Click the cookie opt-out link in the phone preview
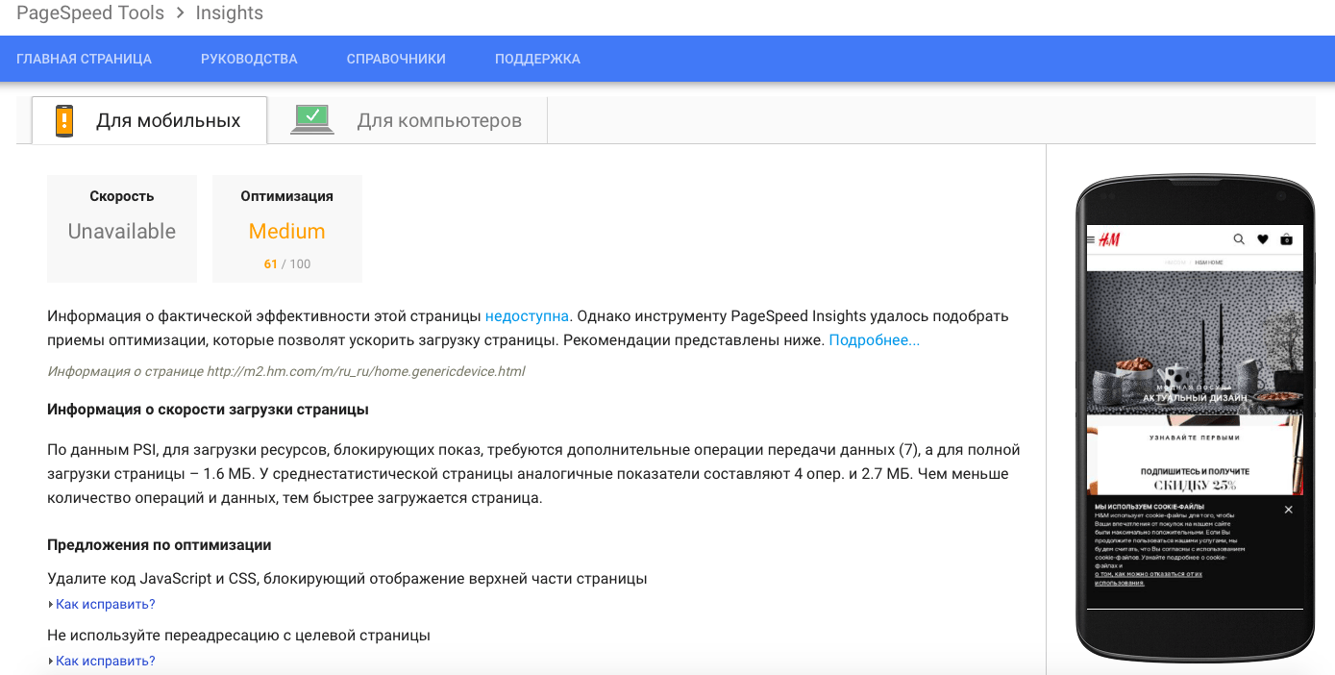 pyautogui.click(x=1149, y=578)
